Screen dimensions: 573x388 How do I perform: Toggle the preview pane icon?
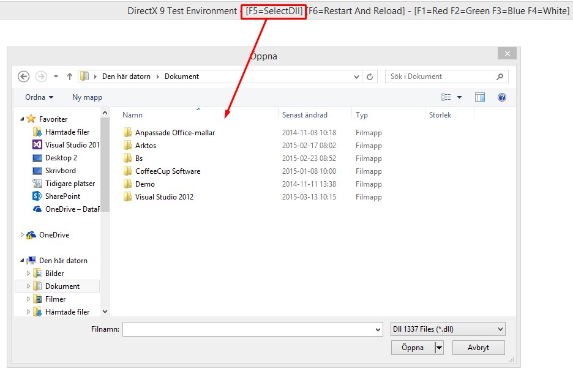point(480,97)
